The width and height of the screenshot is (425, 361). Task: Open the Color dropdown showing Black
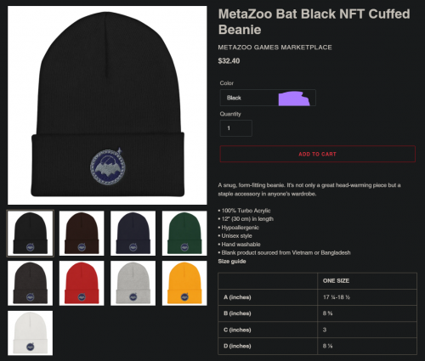(268, 98)
